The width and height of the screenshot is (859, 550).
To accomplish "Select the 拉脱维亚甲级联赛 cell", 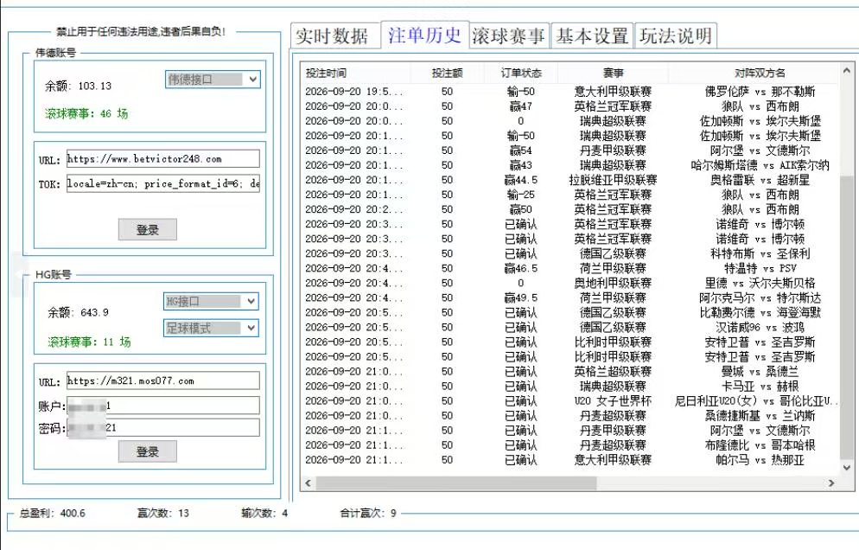I will pyautogui.click(x=613, y=180).
